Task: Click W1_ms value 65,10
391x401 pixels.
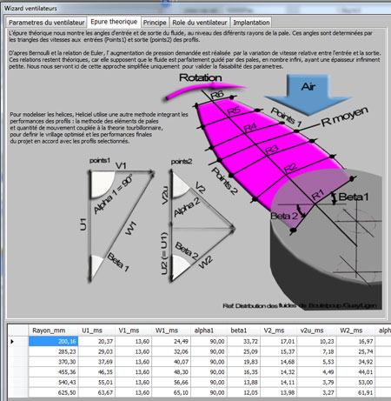Action: (x=171, y=392)
